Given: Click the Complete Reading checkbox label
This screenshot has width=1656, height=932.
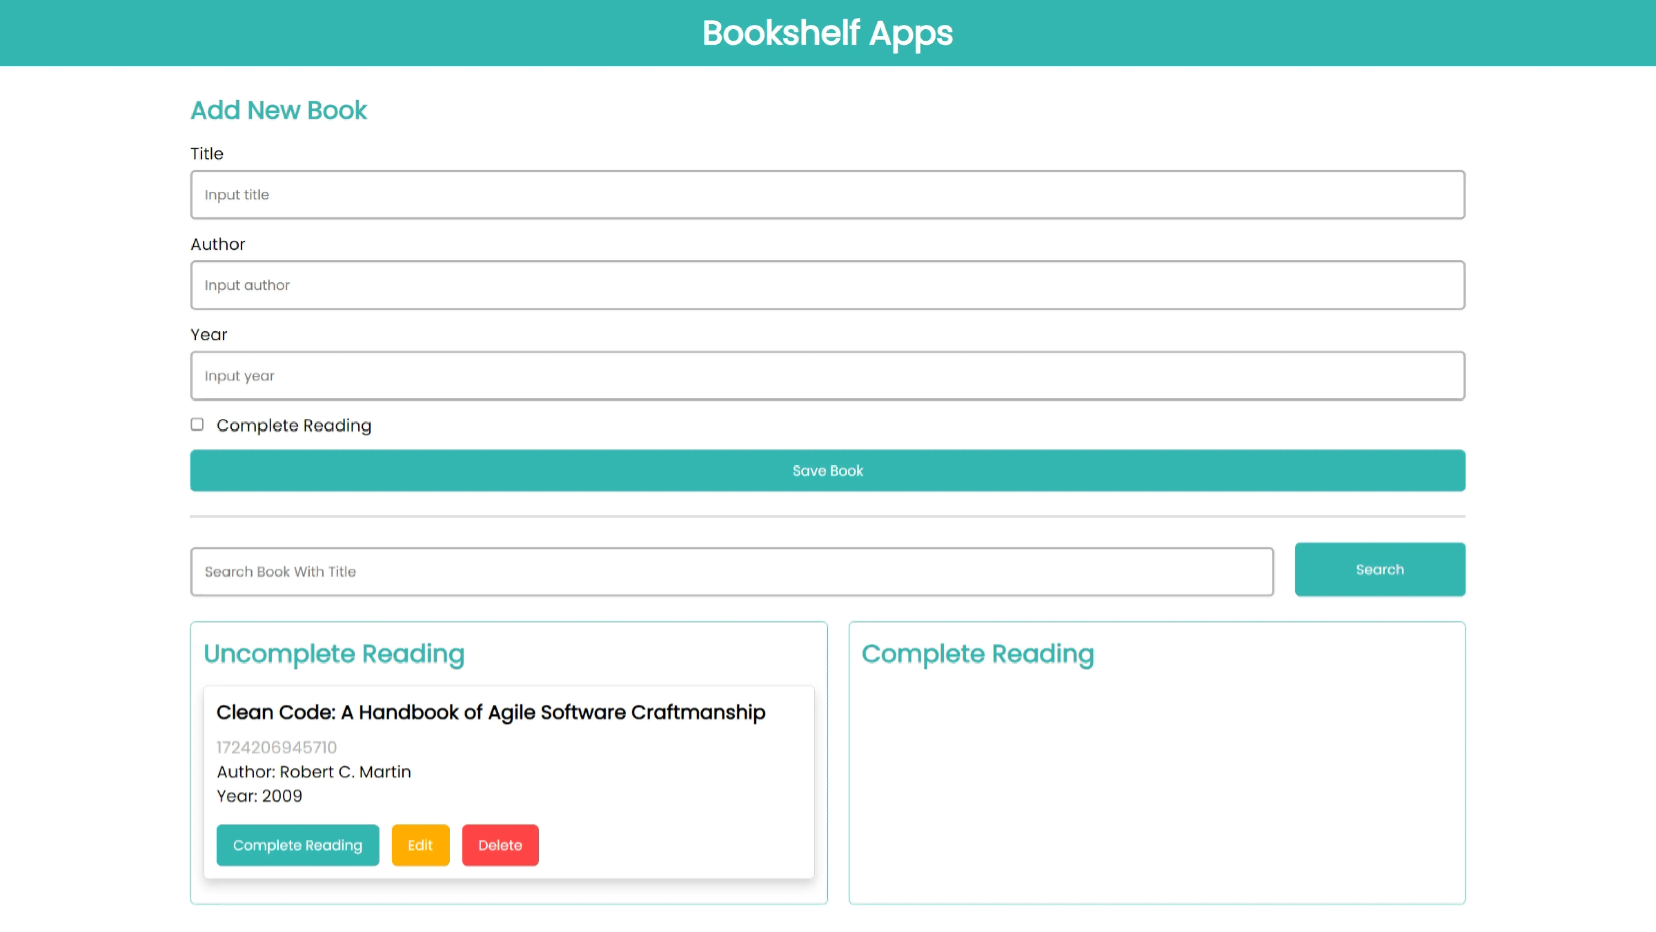Looking at the screenshot, I should pyautogui.click(x=294, y=426).
